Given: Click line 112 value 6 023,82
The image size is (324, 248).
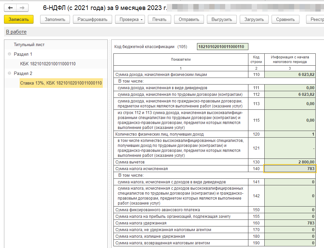Looking at the screenshot, I should point(290,94).
